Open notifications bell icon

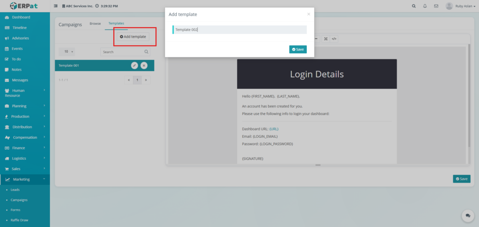coord(425,6)
